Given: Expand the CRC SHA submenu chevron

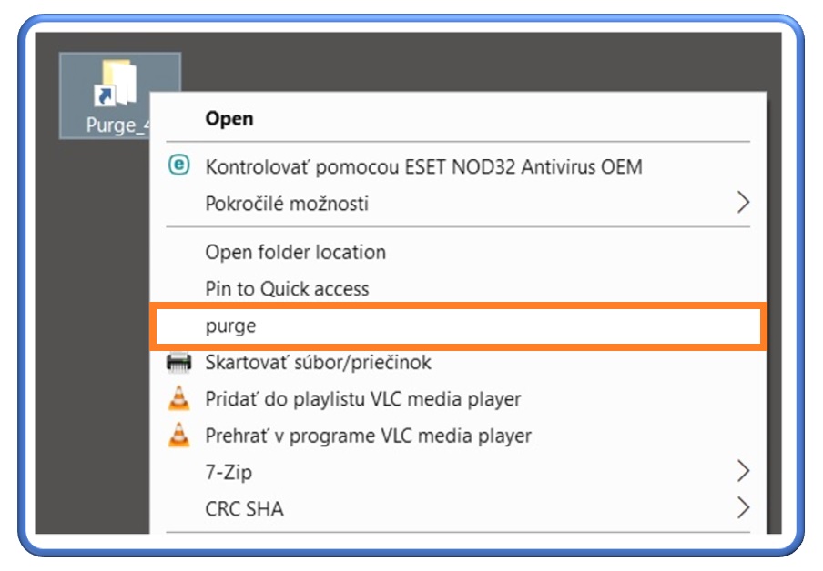Looking at the screenshot, I should tap(743, 507).
